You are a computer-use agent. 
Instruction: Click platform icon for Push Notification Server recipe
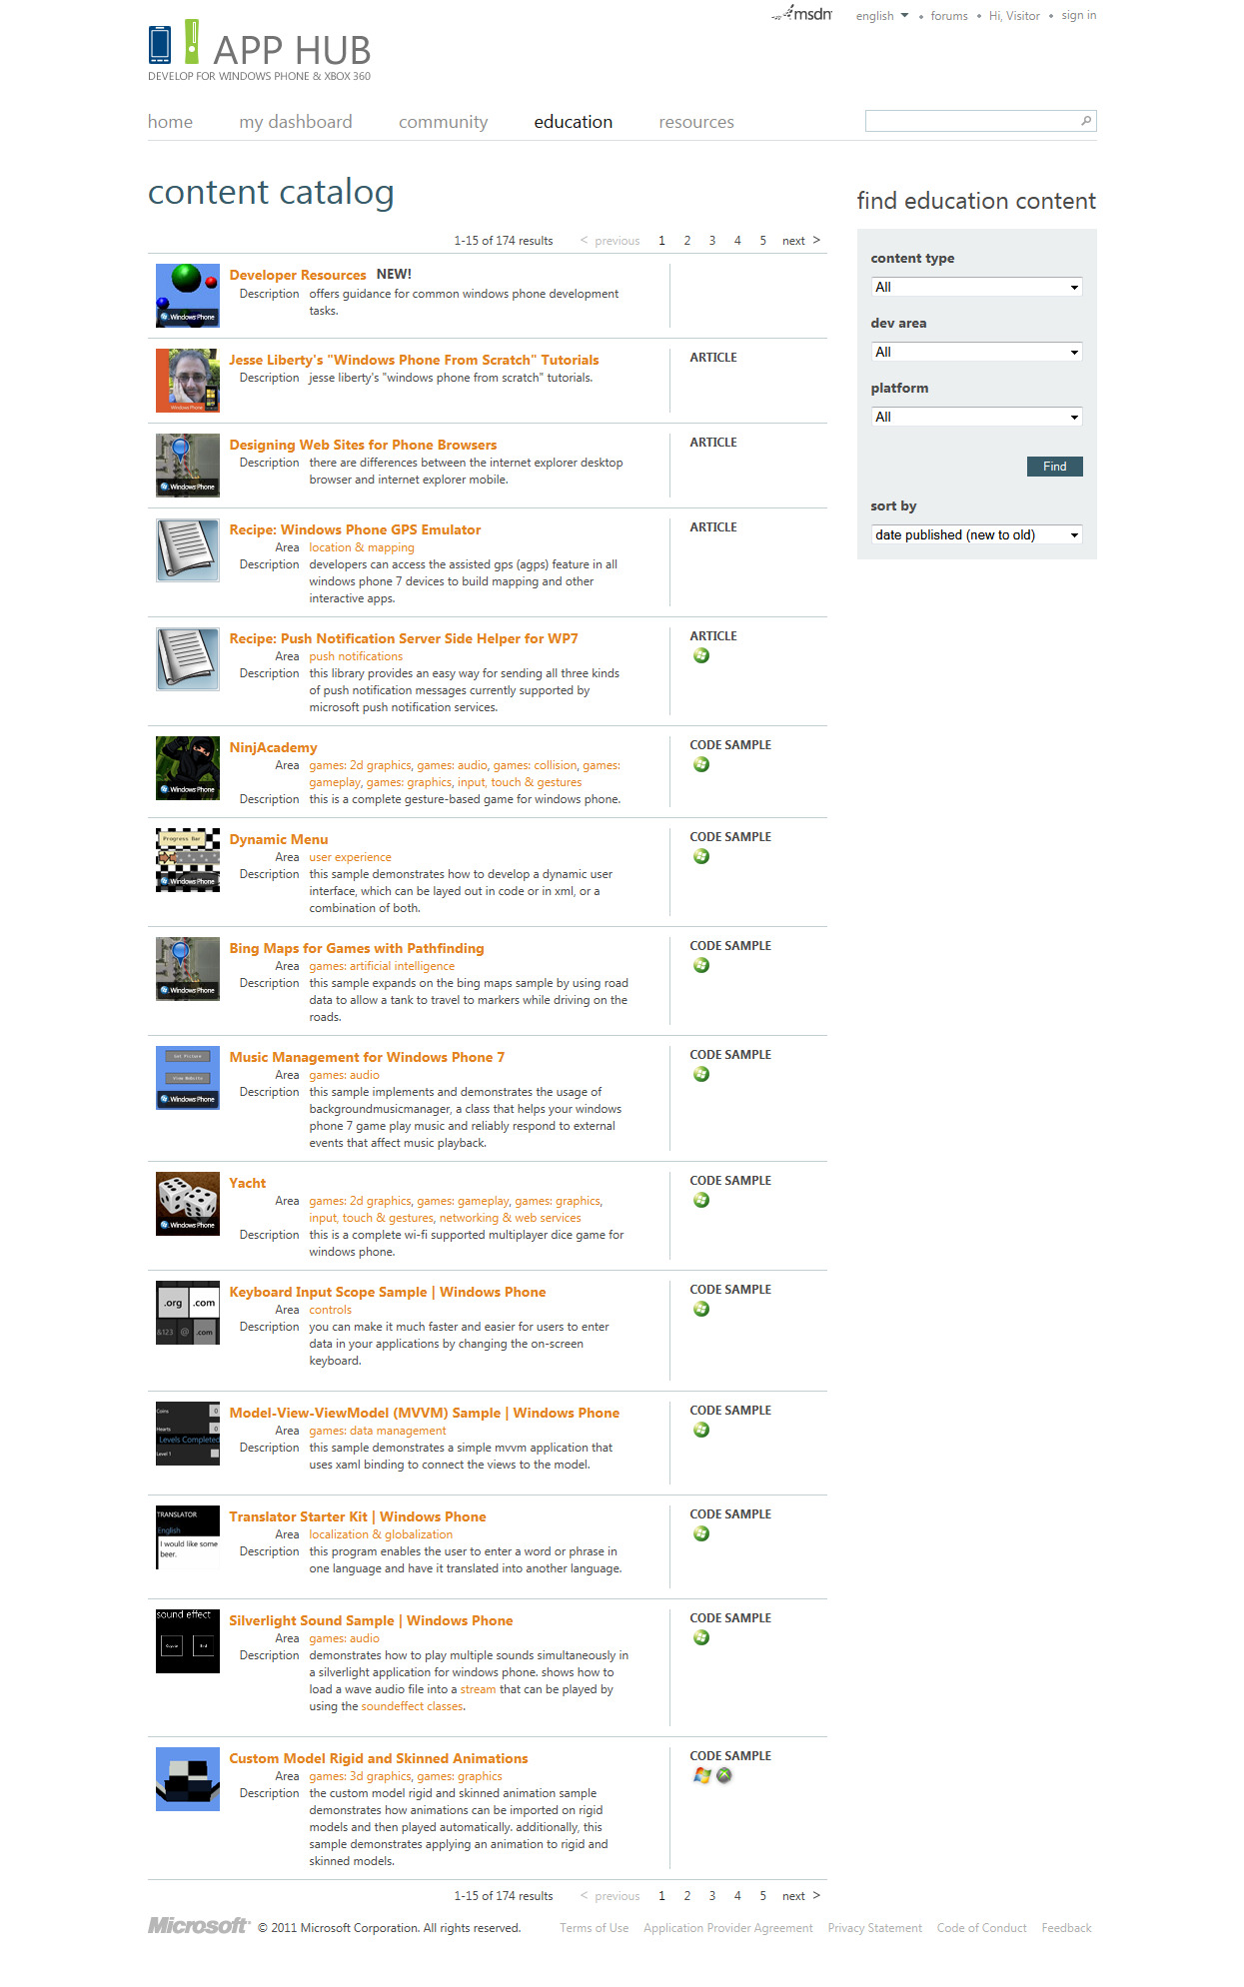point(701,656)
